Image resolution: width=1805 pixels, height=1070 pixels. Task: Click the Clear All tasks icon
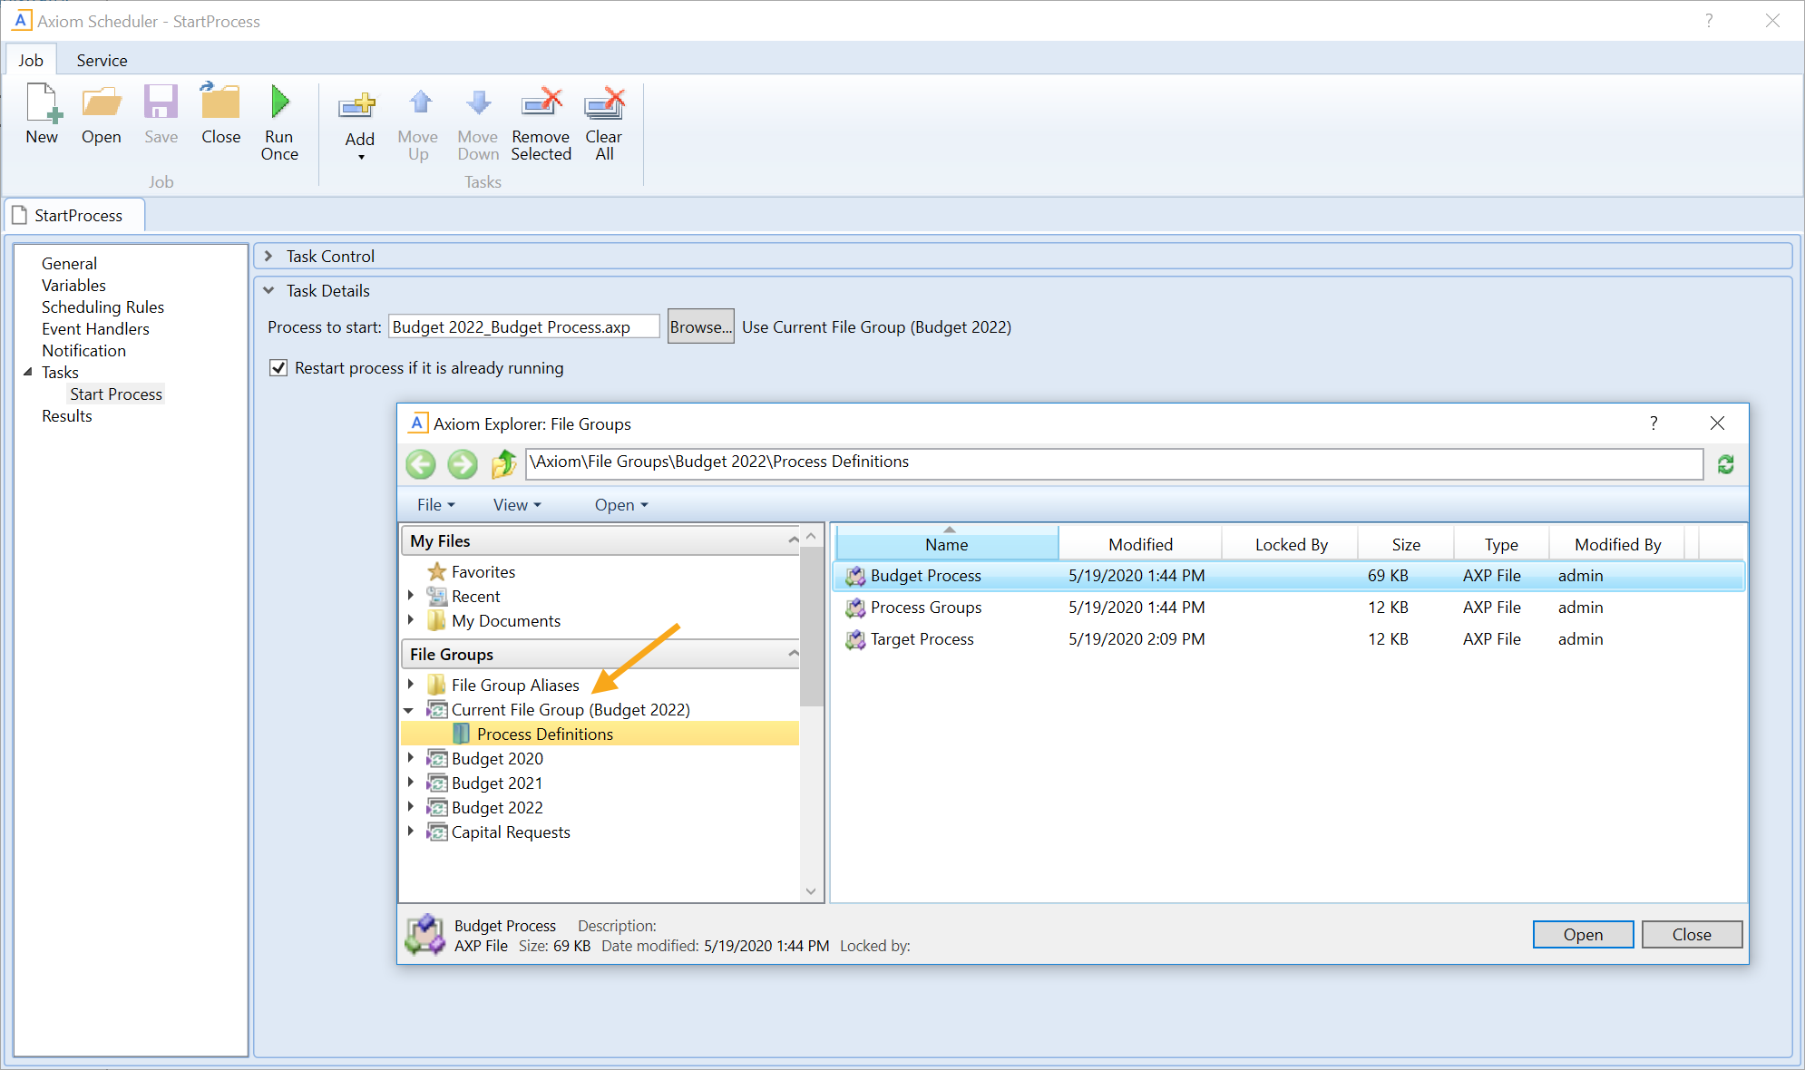pos(604,103)
